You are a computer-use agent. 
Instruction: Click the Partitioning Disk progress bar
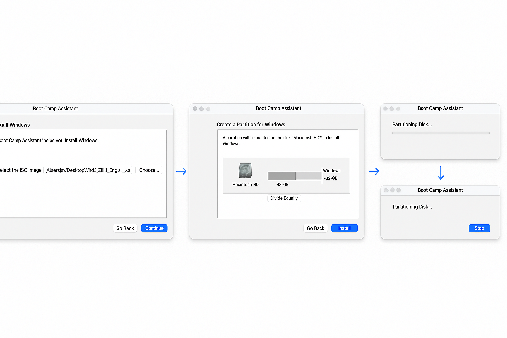pyautogui.click(x=441, y=133)
